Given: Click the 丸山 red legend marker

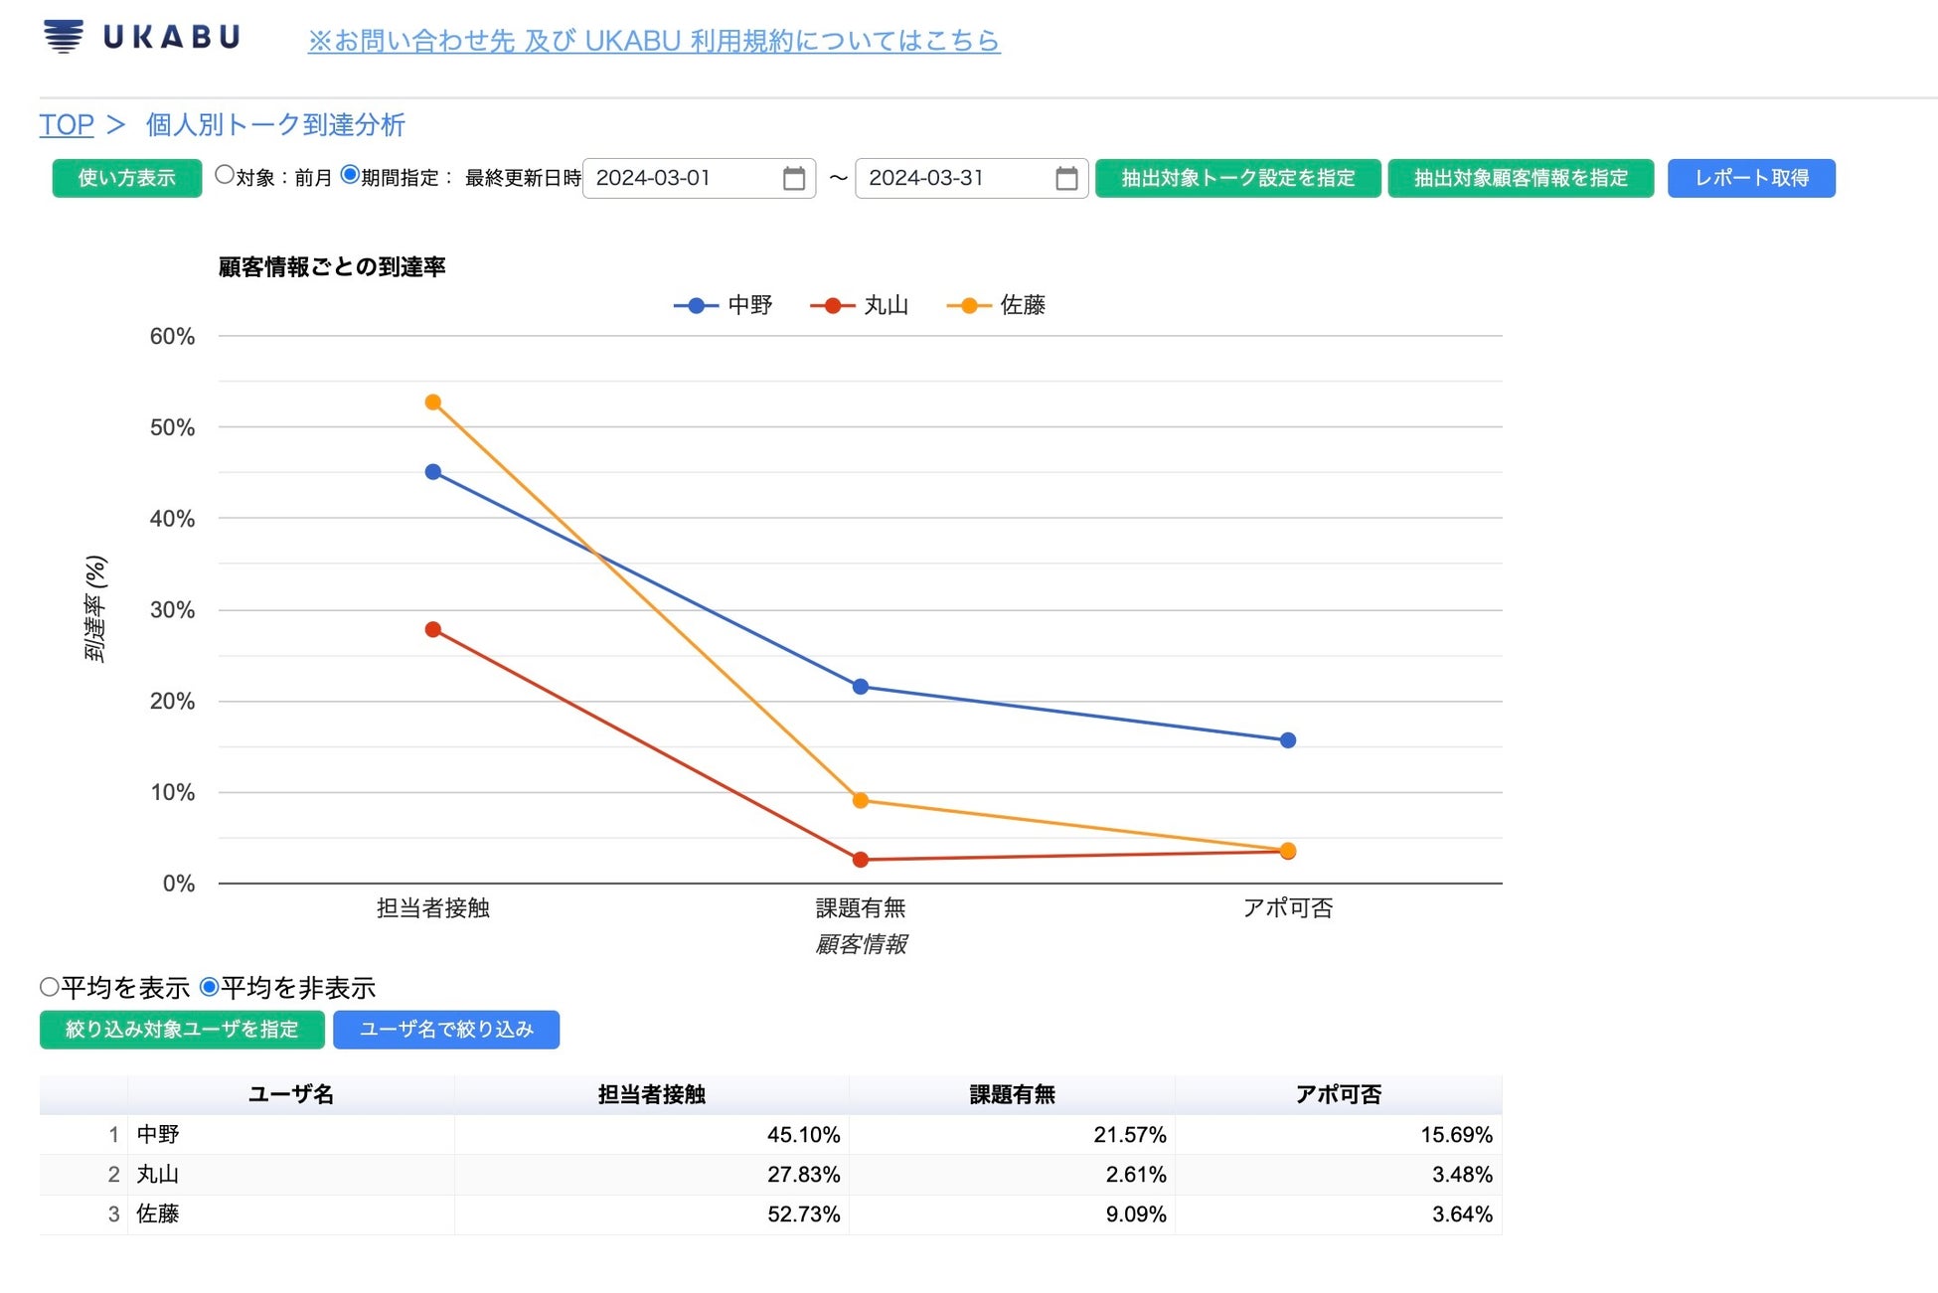Looking at the screenshot, I should 833,305.
